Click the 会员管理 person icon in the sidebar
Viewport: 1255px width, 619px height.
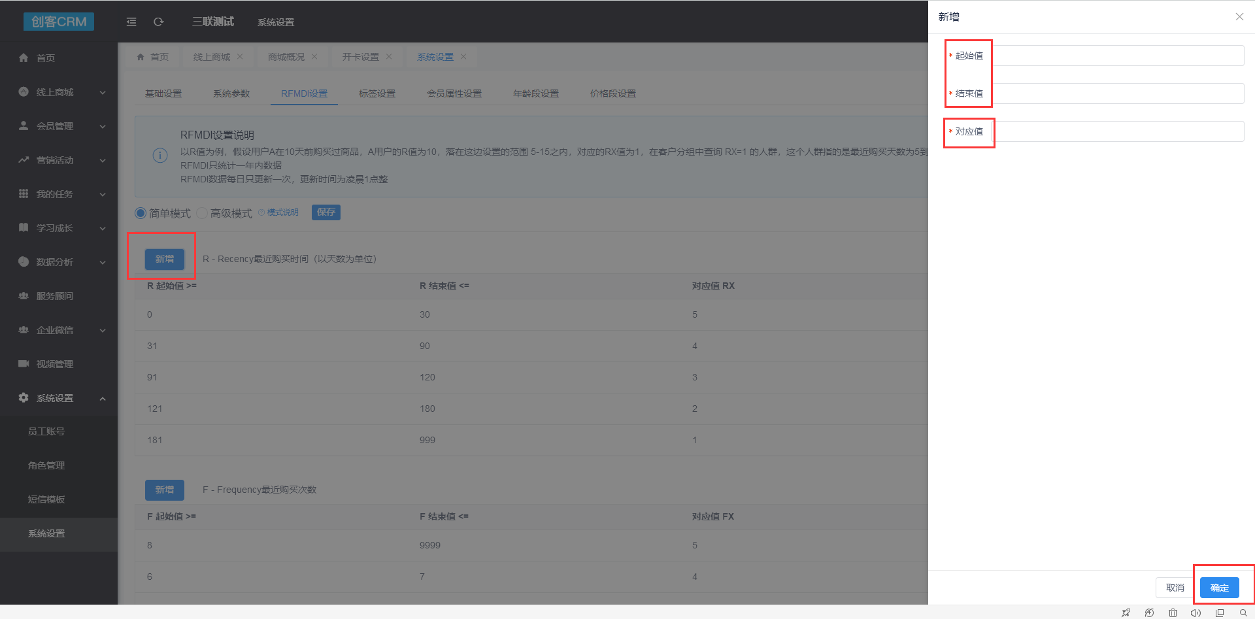pos(24,125)
